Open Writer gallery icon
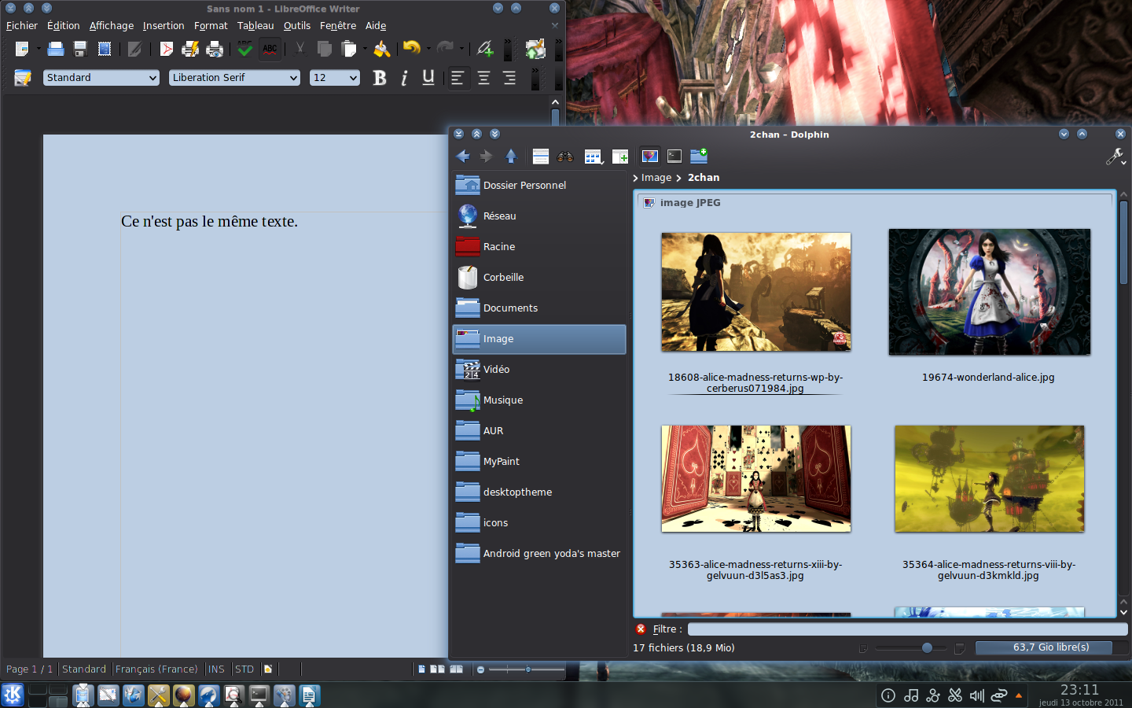The width and height of the screenshot is (1132, 708). tap(535, 49)
